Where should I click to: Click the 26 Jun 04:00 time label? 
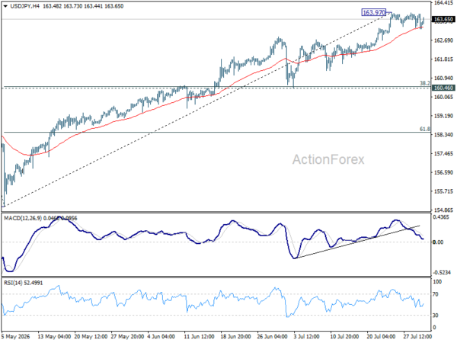tap(273, 337)
